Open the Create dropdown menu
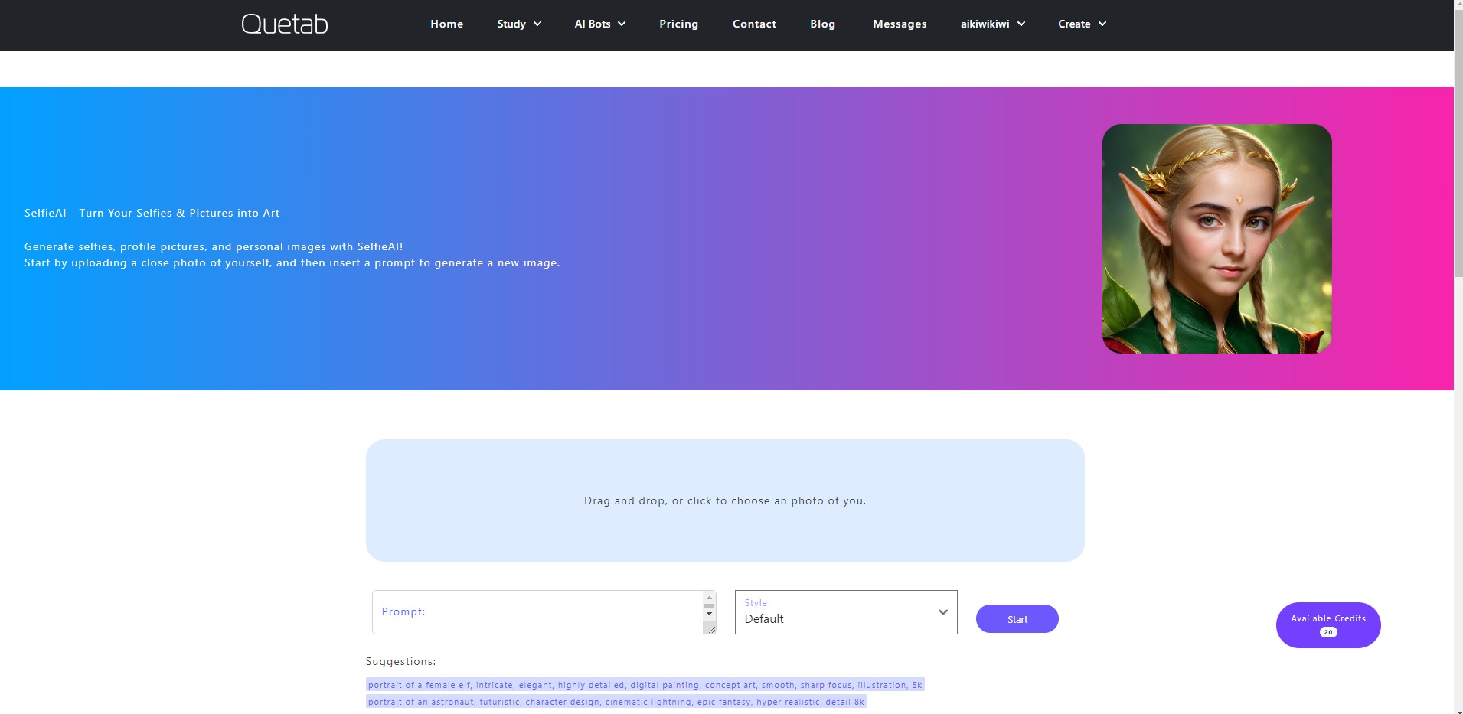 1082,24
